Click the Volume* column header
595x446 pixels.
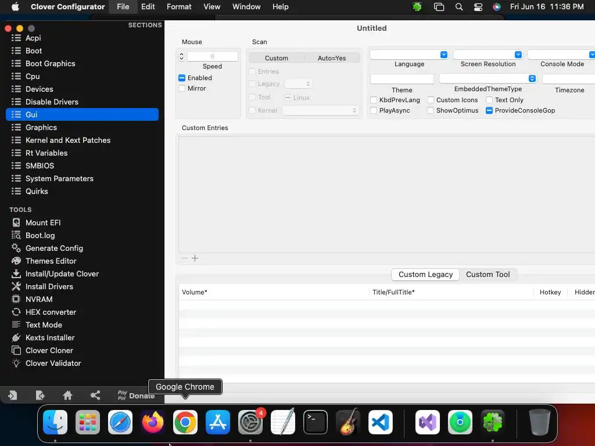274,293
